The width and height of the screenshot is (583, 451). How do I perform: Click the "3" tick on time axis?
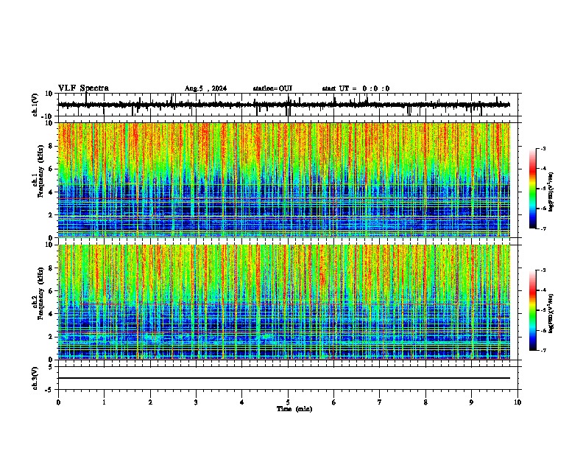pyautogui.click(x=196, y=402)
